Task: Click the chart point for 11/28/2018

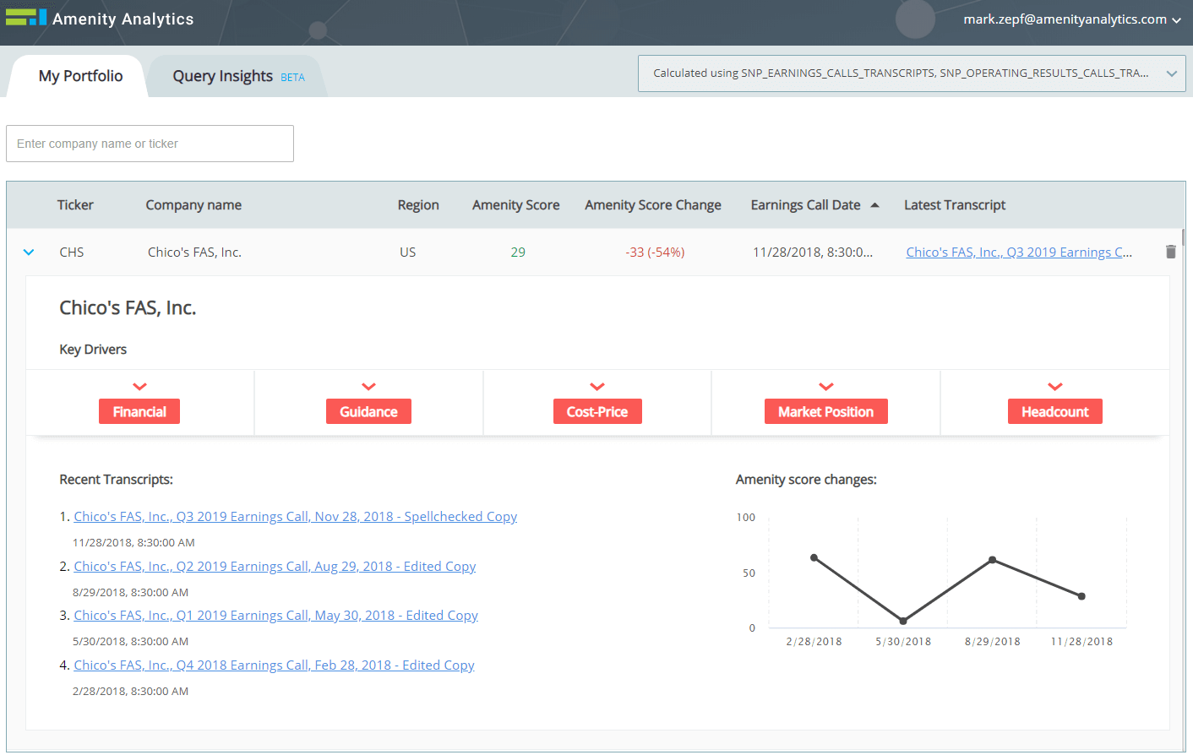Action: 1081,596
